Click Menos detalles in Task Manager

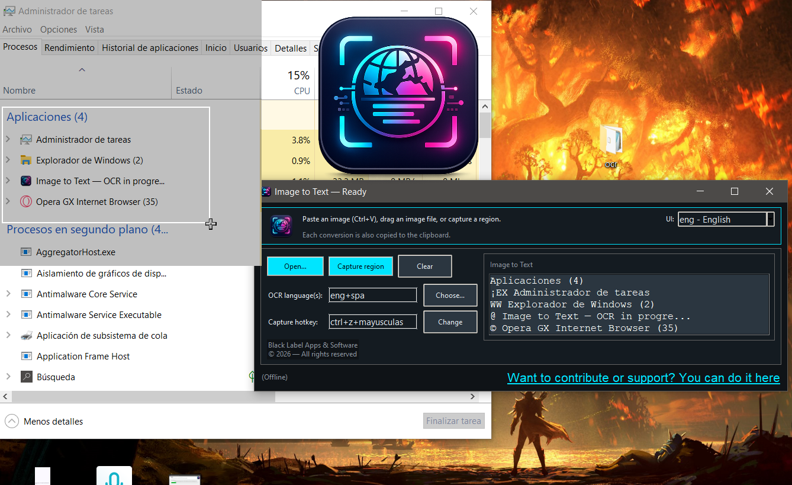point(44,422)
